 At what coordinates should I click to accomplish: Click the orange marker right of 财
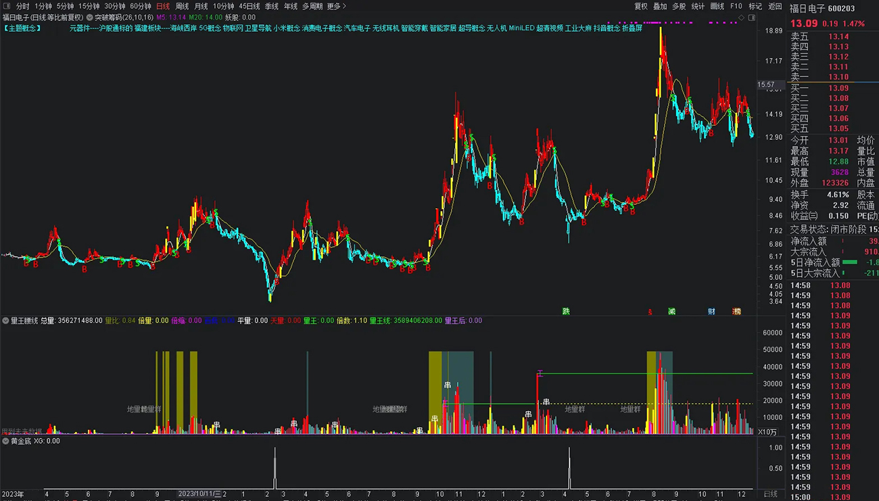point(736,312)
